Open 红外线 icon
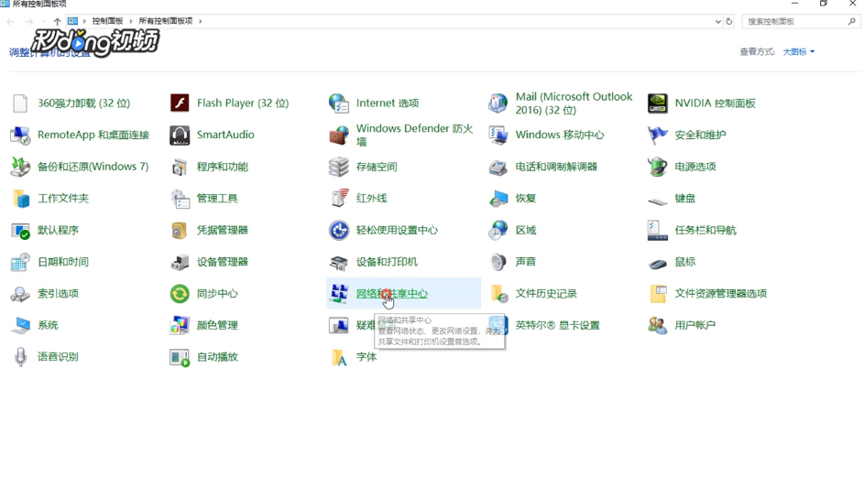The image size is (864, 477). pos(339,199)
